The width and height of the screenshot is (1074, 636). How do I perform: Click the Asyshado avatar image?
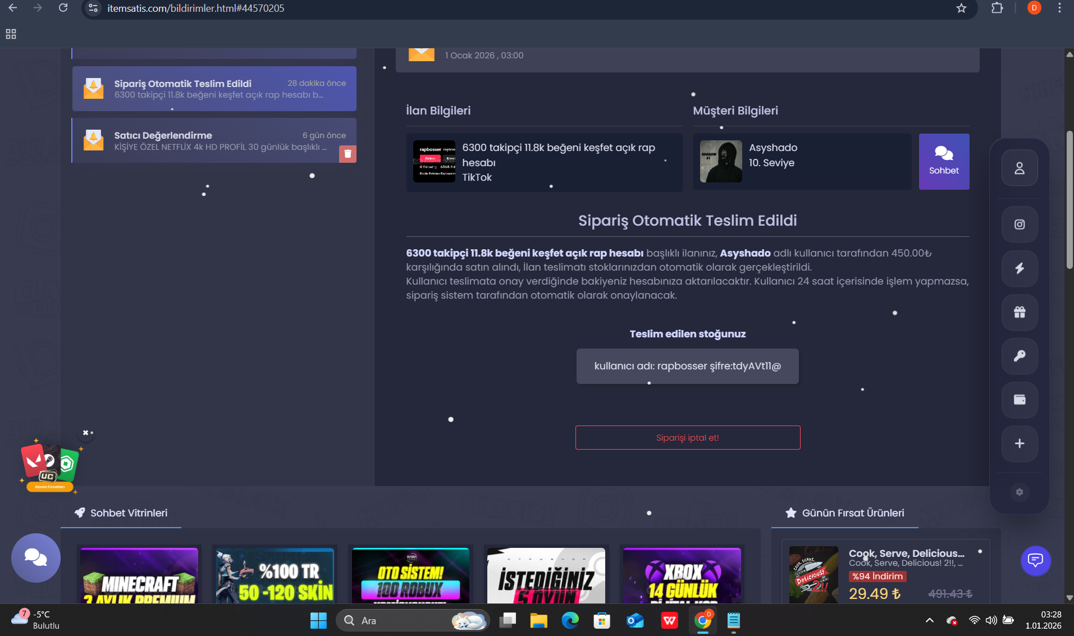721,162
